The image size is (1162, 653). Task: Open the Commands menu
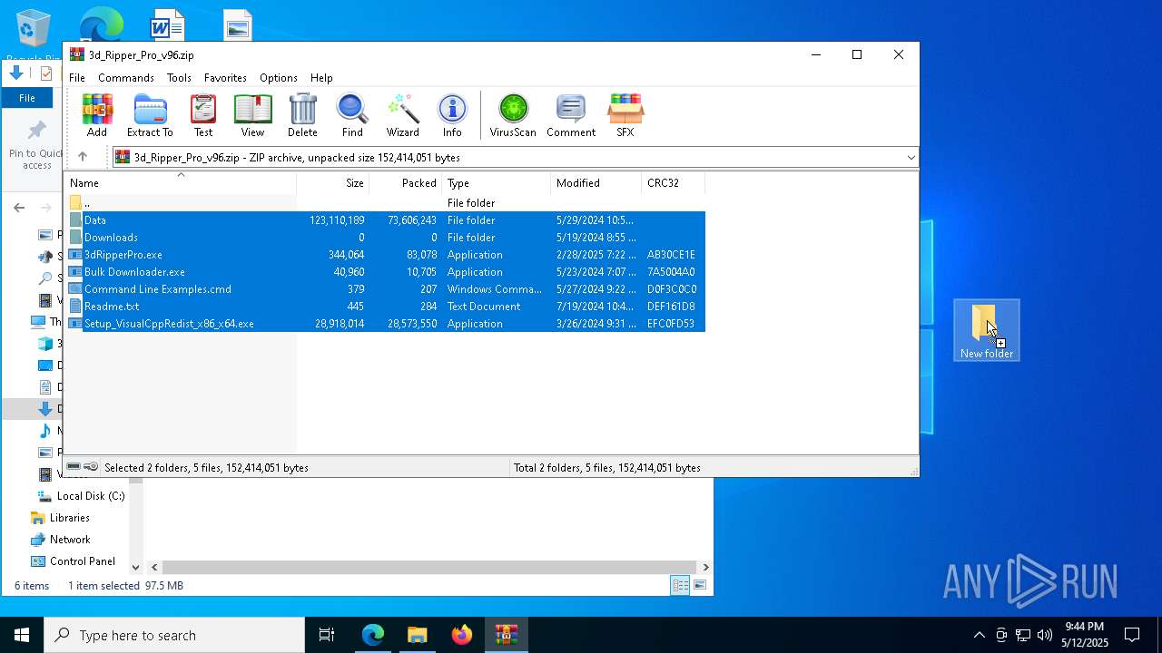[126, 78]
